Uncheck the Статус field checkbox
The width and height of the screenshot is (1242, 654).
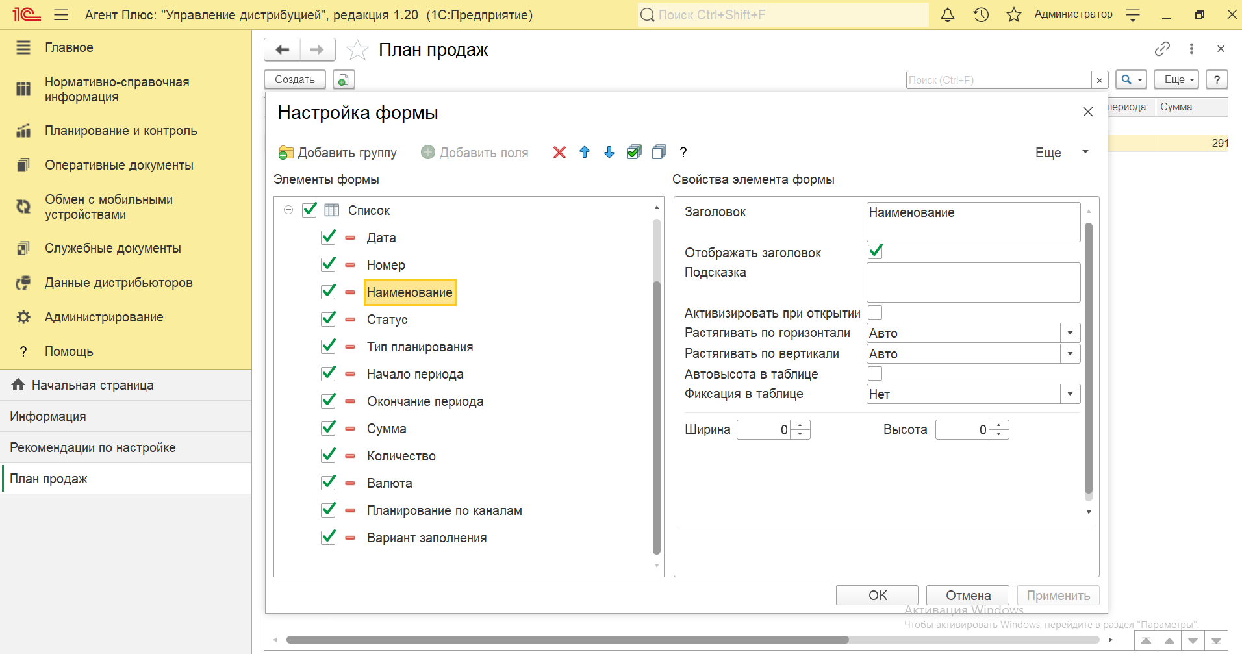[329, 319]
